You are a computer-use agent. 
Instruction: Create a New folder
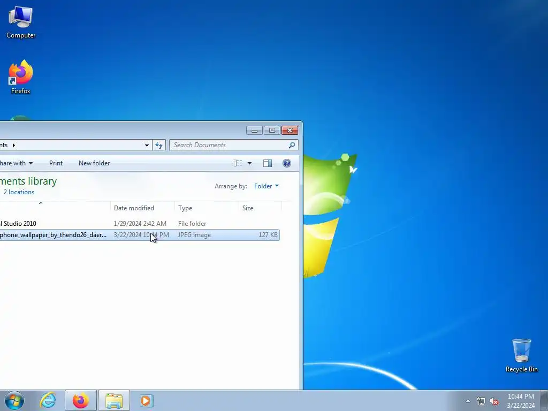click(x=94, y=163)
